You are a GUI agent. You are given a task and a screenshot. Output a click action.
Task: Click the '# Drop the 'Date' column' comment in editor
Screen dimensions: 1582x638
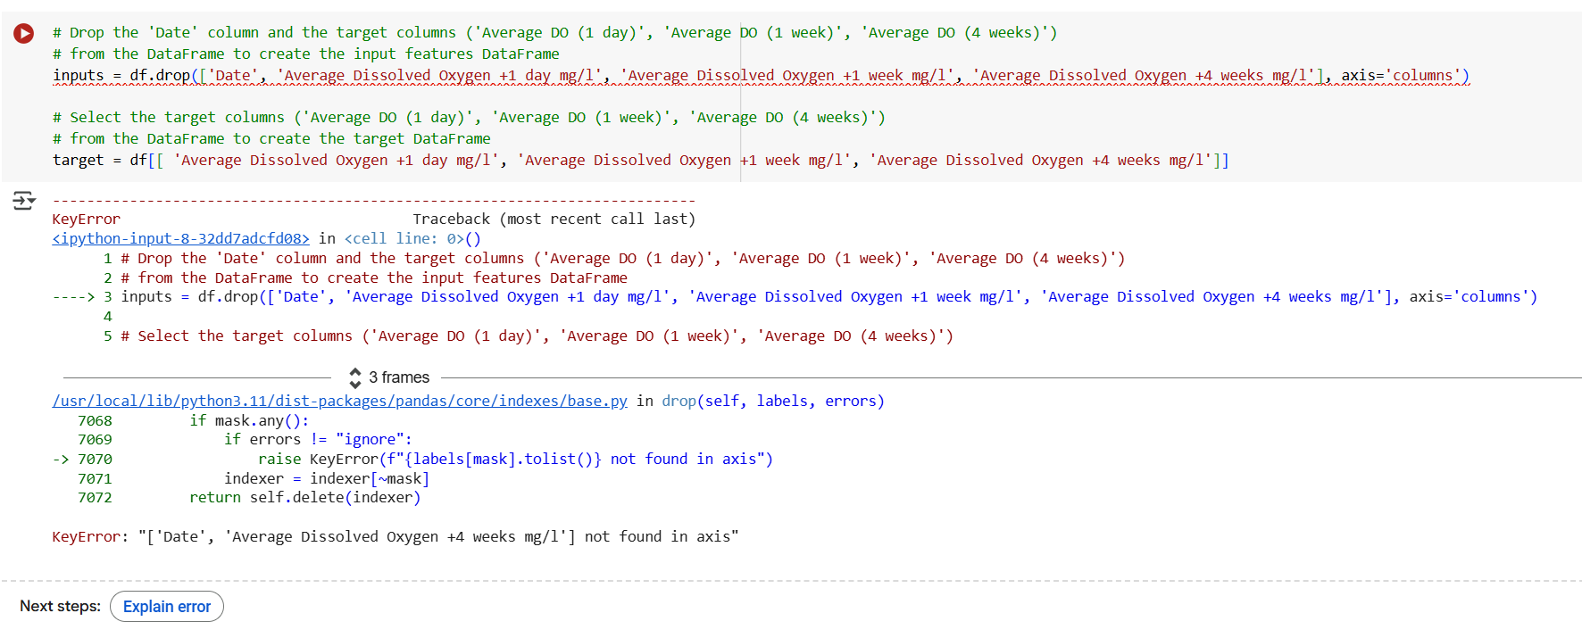554,33
